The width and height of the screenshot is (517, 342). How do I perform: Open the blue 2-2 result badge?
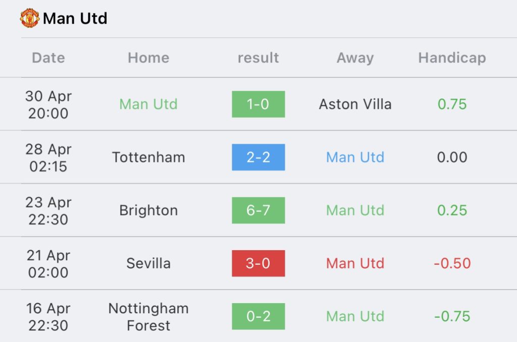click(x=258, y=157)
